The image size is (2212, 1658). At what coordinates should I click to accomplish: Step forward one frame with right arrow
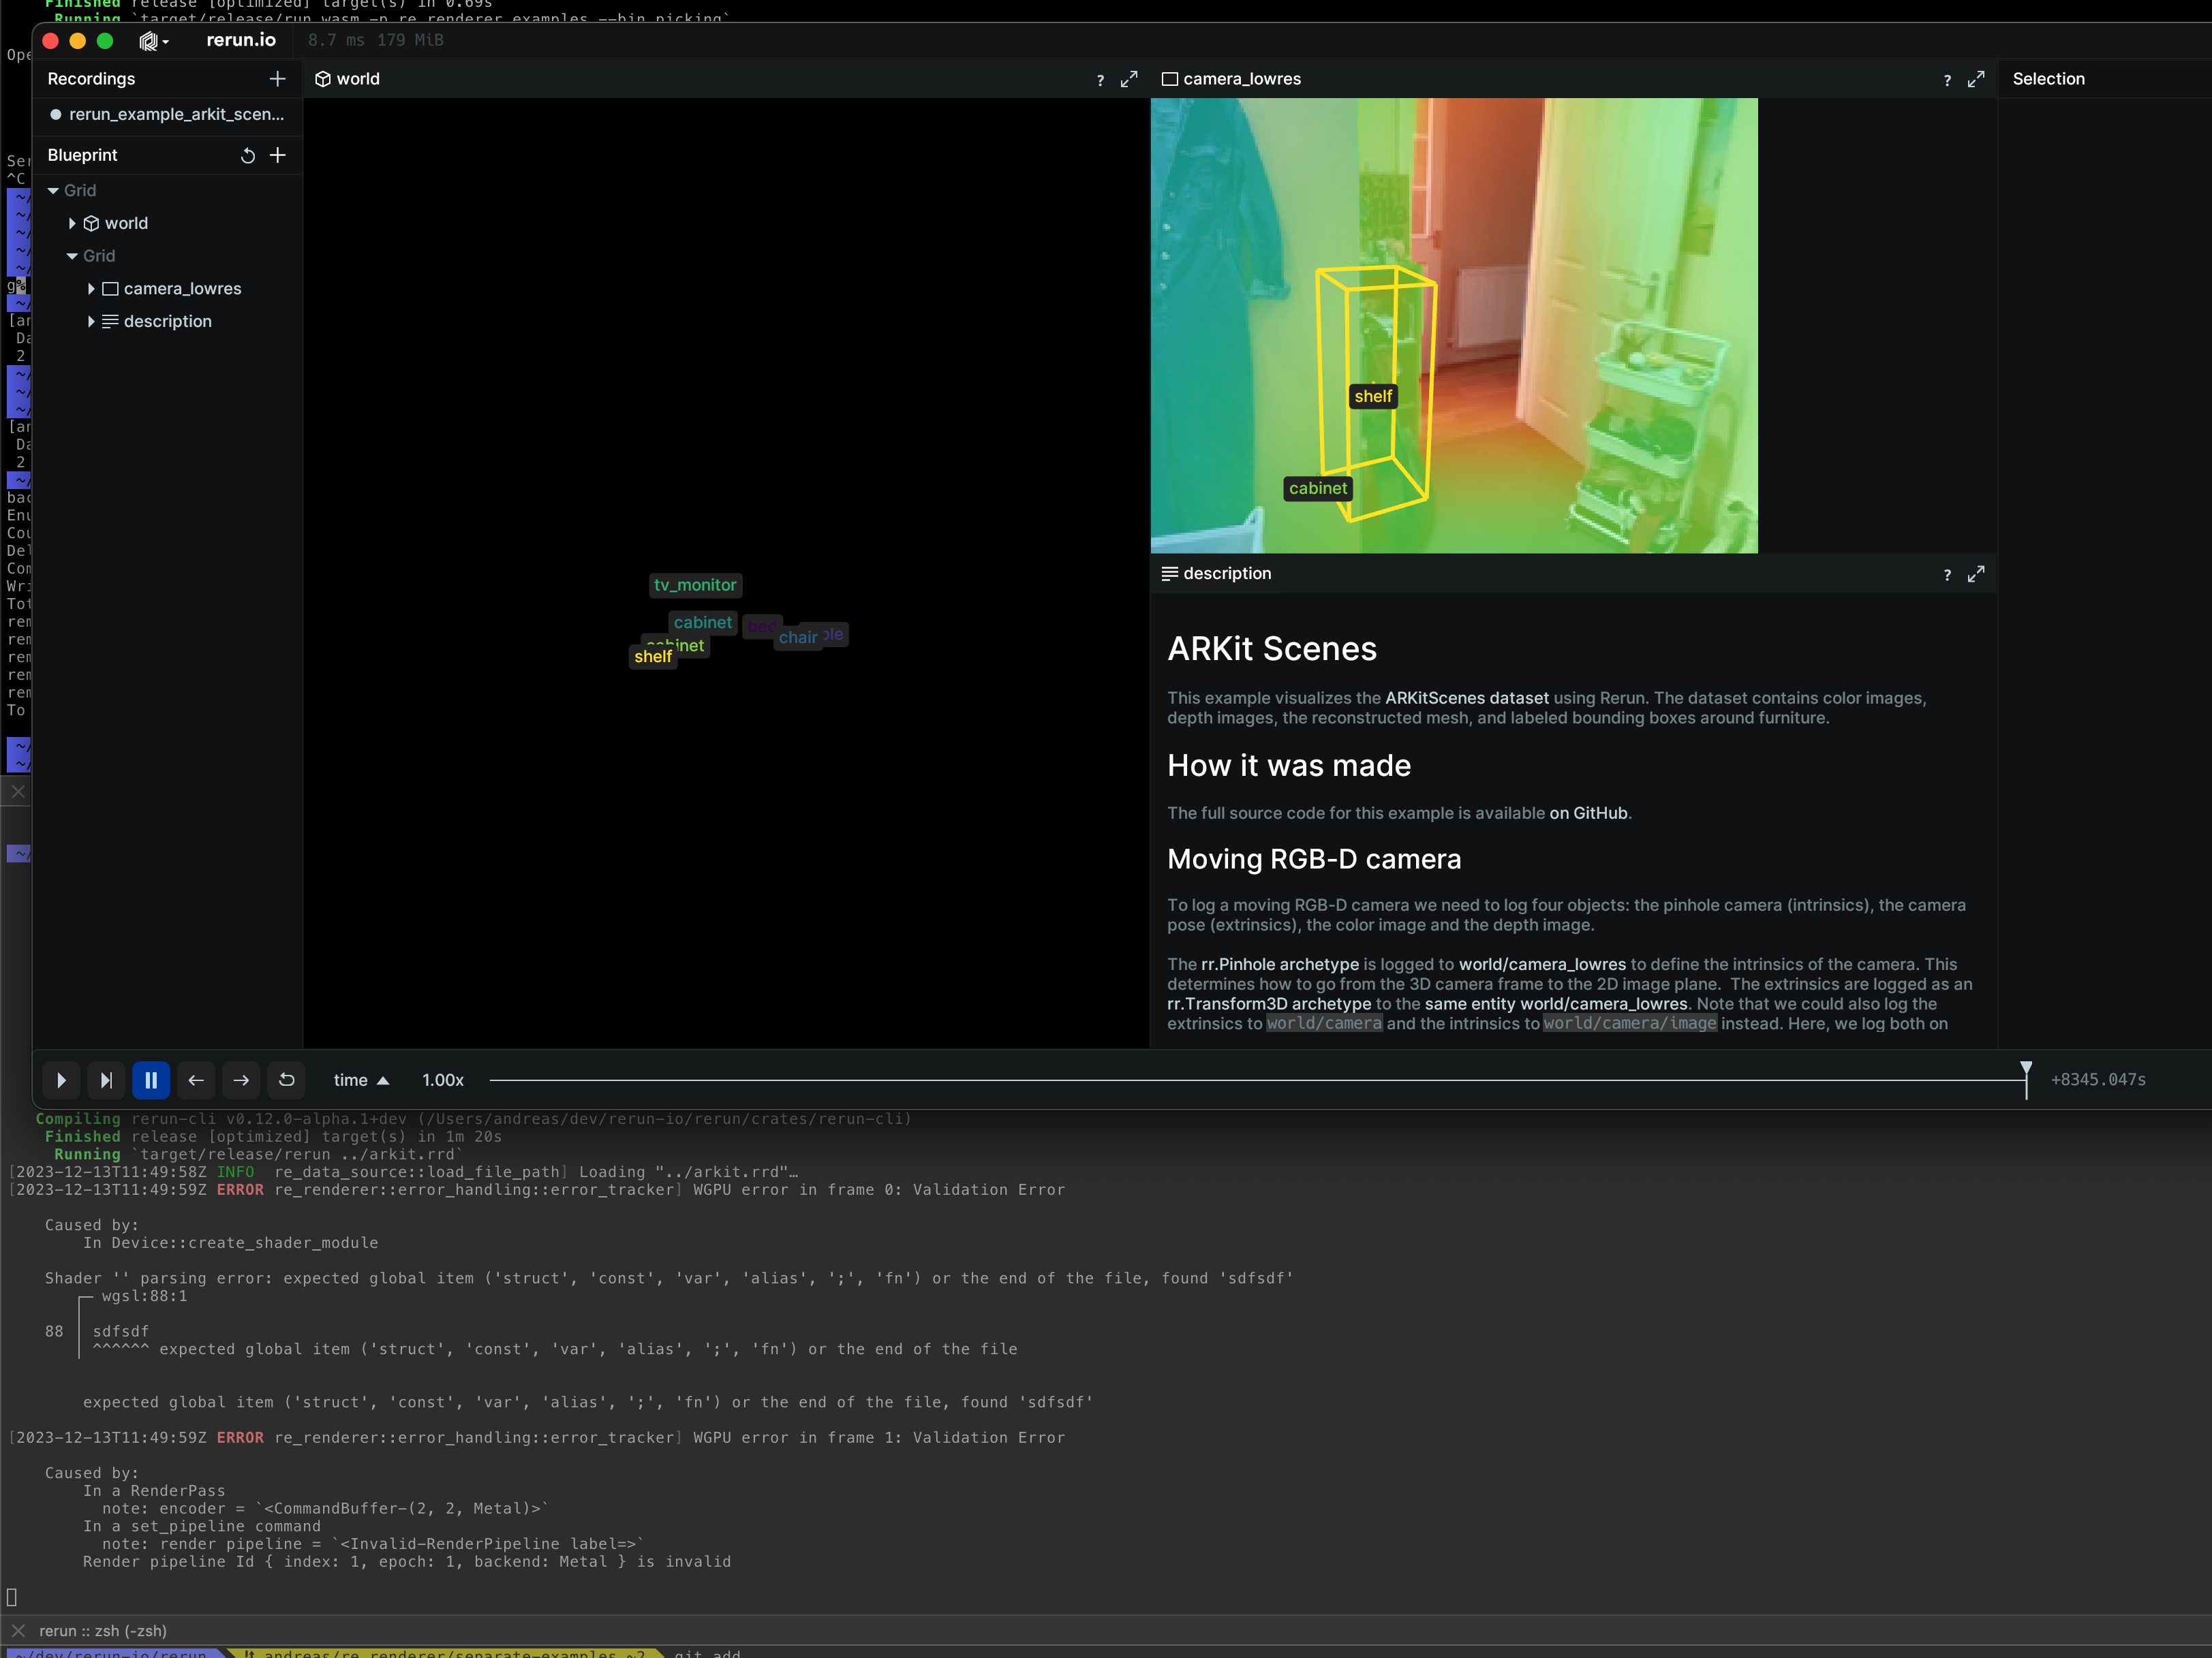tap(241, 1080)
